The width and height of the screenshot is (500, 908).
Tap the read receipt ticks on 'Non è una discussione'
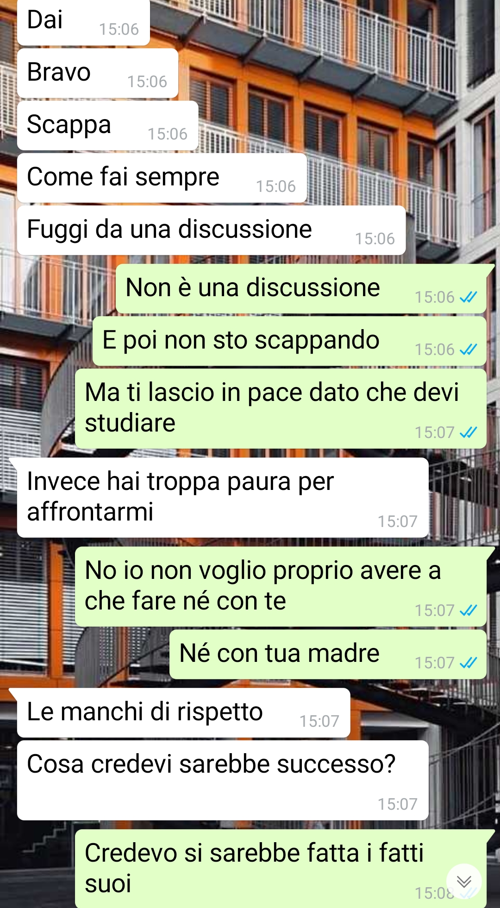[468, 297]
